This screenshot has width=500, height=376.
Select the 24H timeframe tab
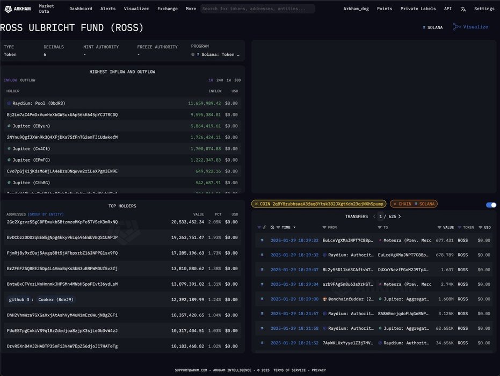coord(219,81)
